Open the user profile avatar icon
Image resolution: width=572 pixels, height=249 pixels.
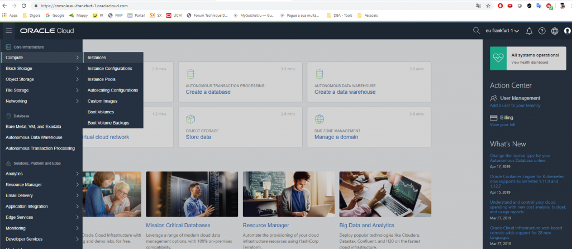(x=568, y=31)
